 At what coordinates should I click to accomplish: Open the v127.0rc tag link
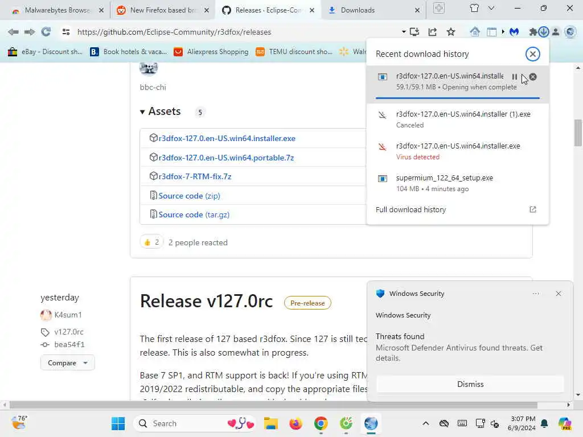point(69,332)
